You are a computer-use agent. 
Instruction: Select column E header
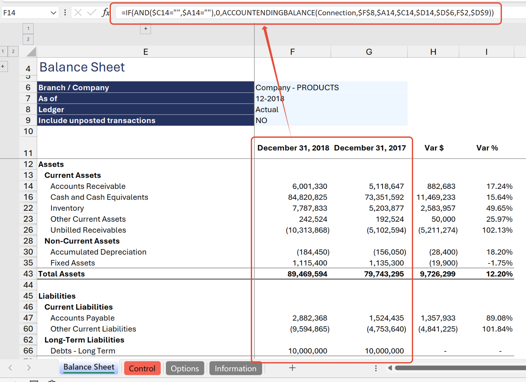point(146,52)
